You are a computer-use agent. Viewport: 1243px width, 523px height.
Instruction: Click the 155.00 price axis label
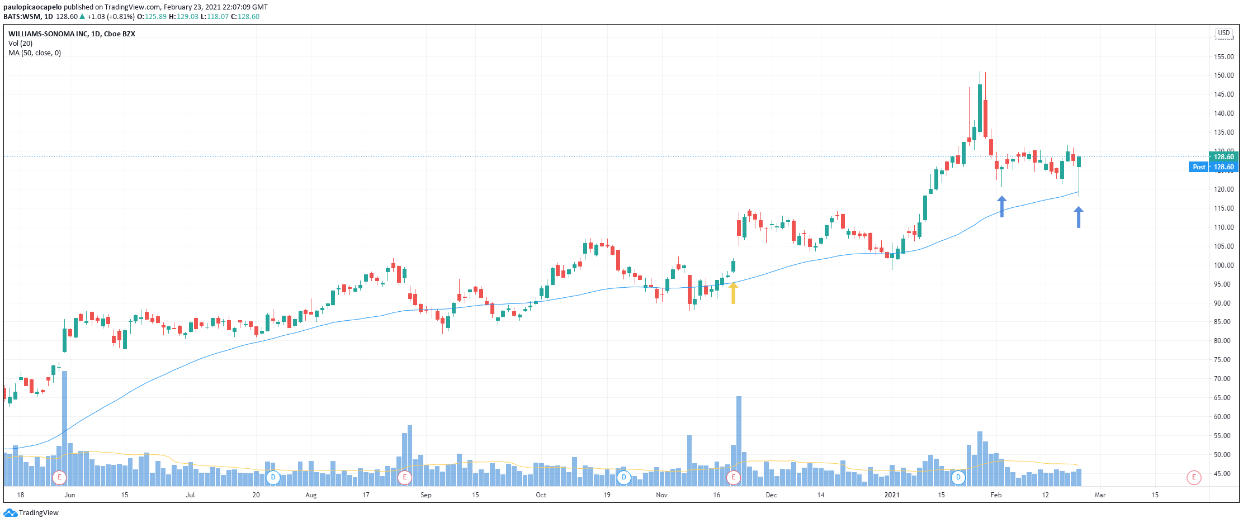pos(1224,57)
